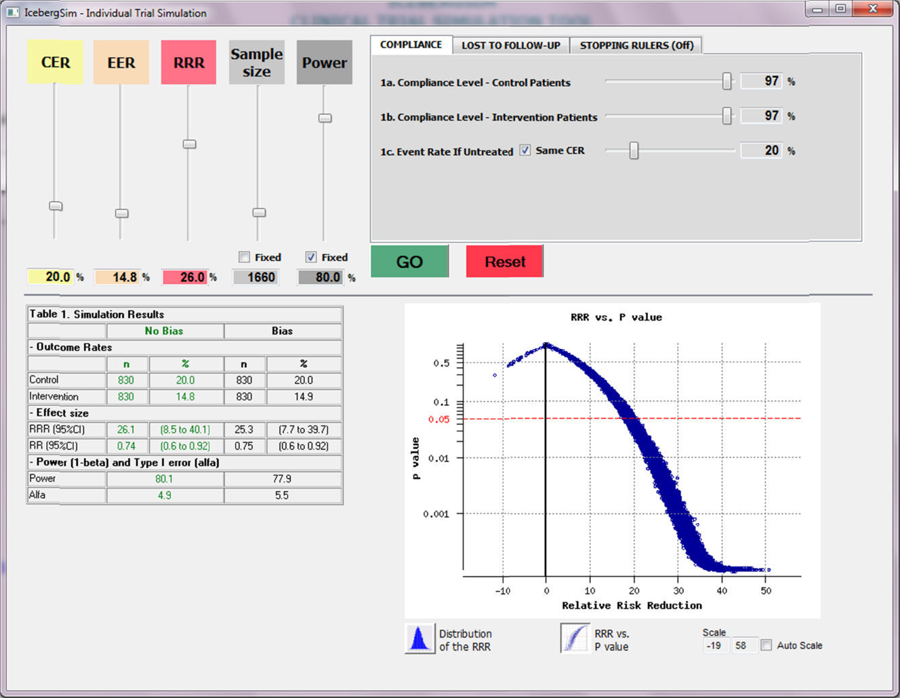Click the IcebergSim title bar app icon
Screen dimensions: 900x698
tap(12, 12)
